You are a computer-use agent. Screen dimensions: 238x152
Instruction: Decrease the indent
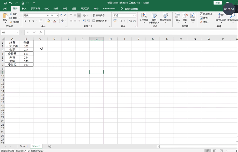[x=85, y=21]
